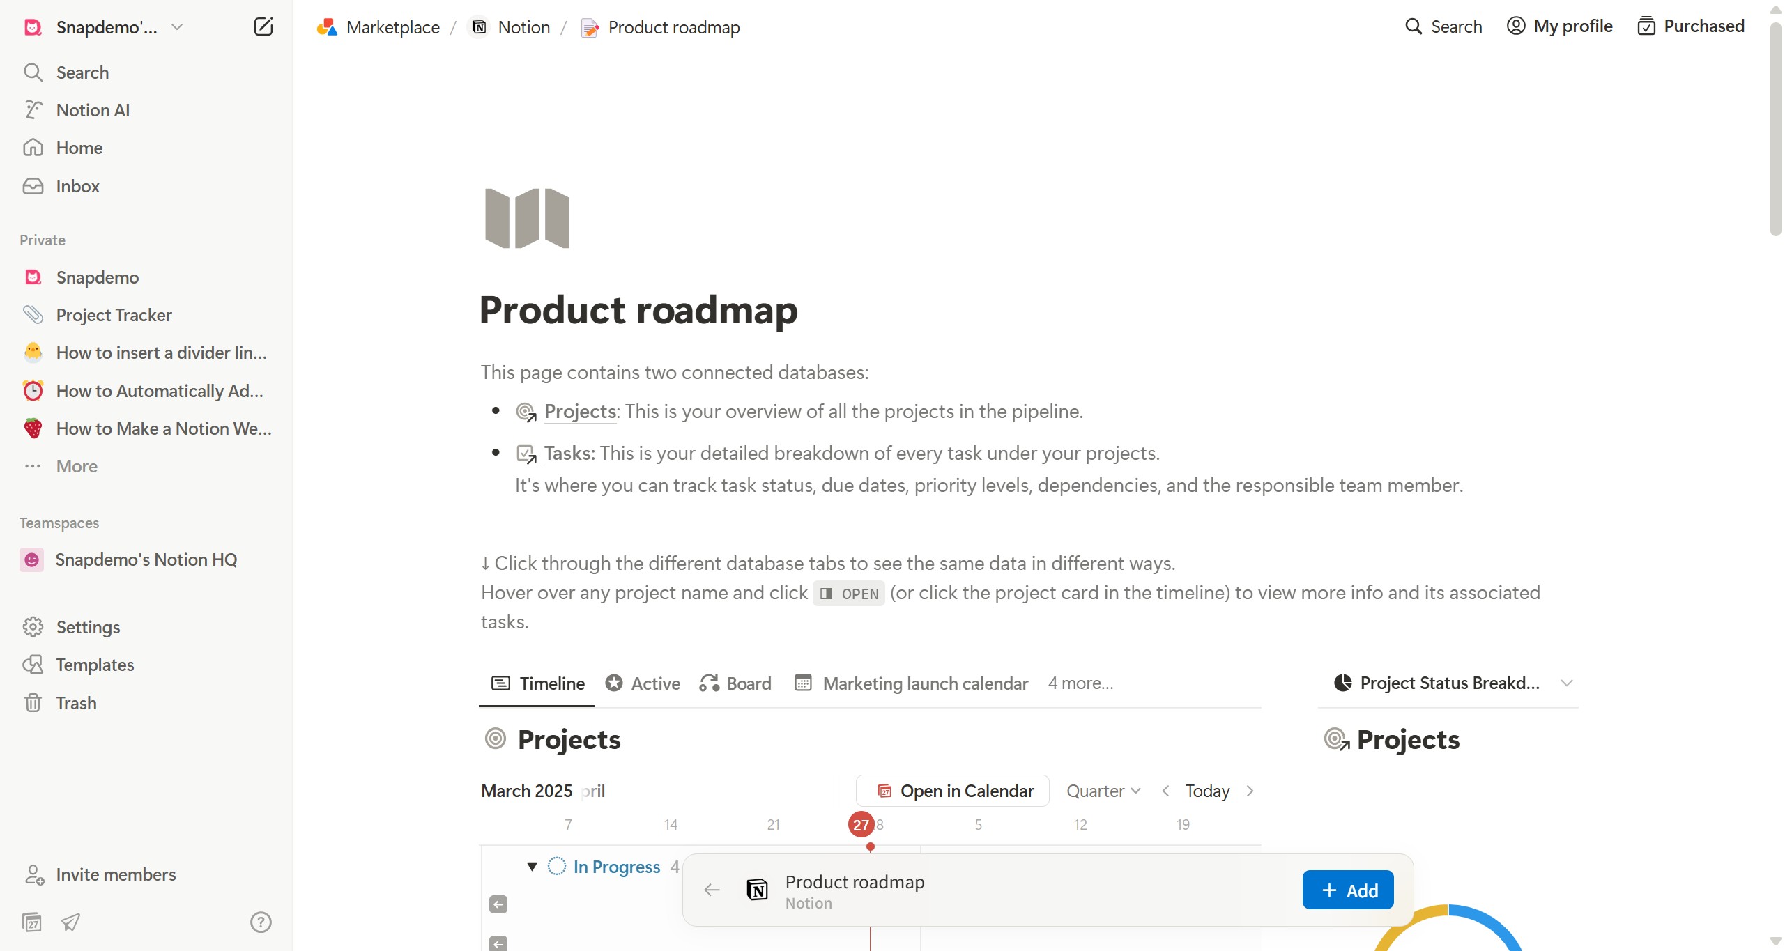Switch to the Active tab

click(643, 683)
